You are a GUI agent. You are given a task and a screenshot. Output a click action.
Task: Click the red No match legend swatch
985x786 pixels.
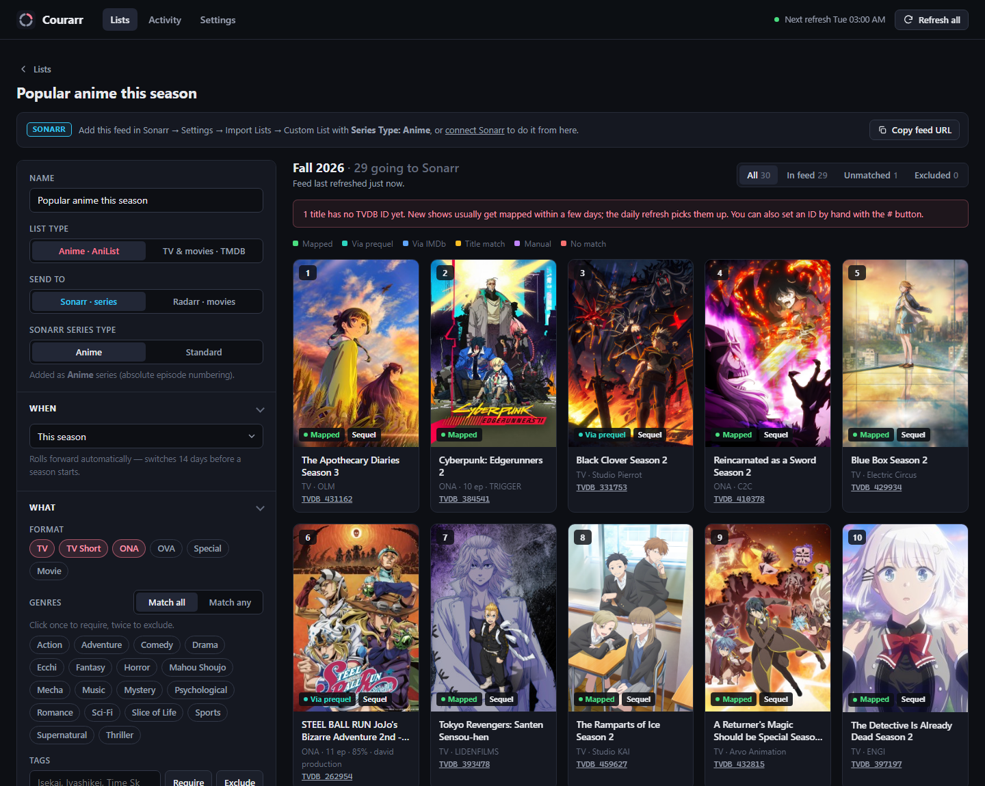(564, 243)
